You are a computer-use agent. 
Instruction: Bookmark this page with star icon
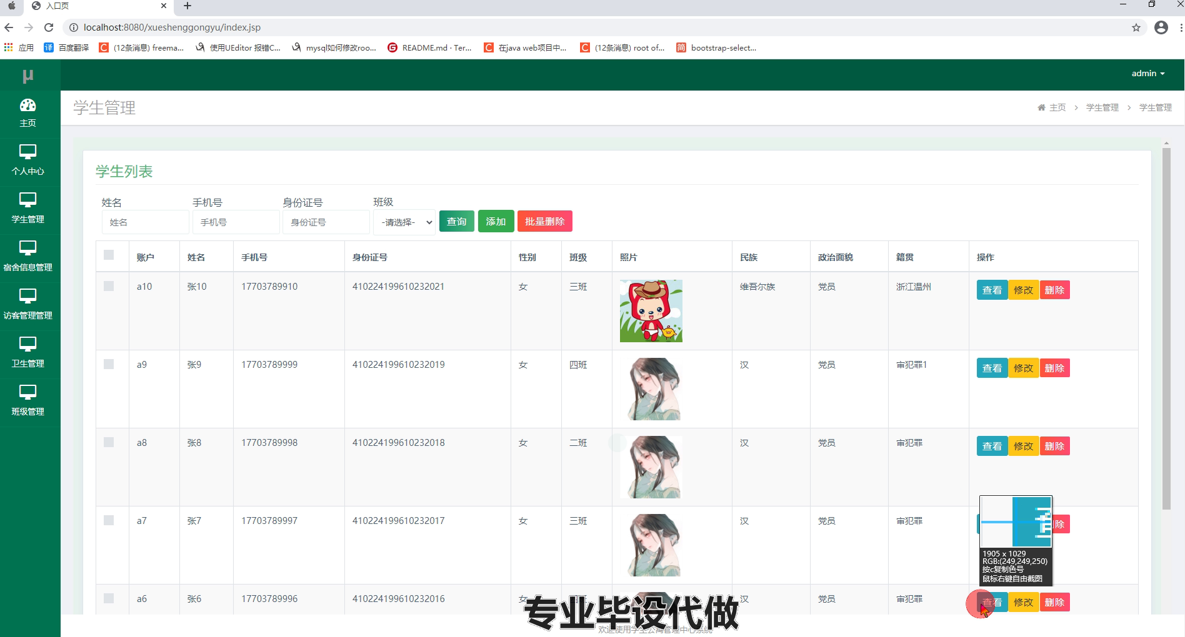click(x=1136, y=27)
